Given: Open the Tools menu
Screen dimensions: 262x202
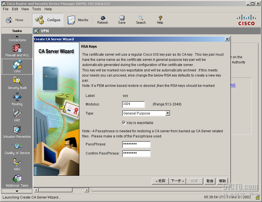Looking at the screenshot, I should (x=37, y=9).
